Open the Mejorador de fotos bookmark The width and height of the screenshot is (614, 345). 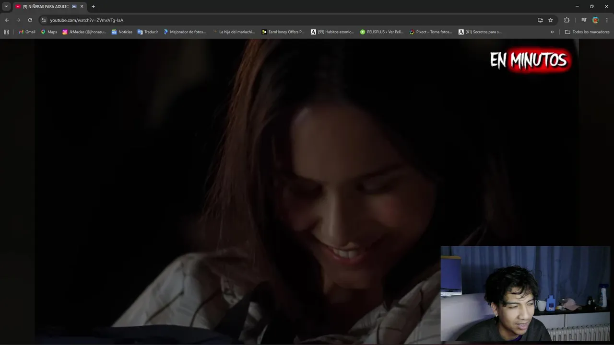point(185,32)
